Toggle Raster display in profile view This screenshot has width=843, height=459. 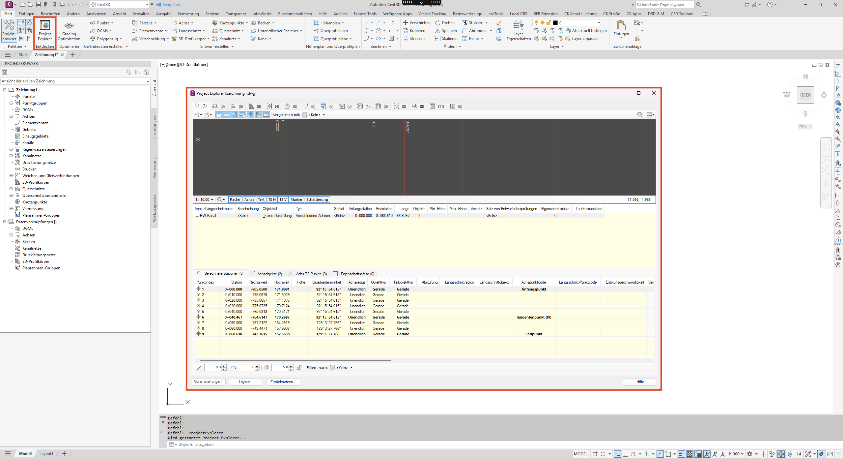coord(235,199)
